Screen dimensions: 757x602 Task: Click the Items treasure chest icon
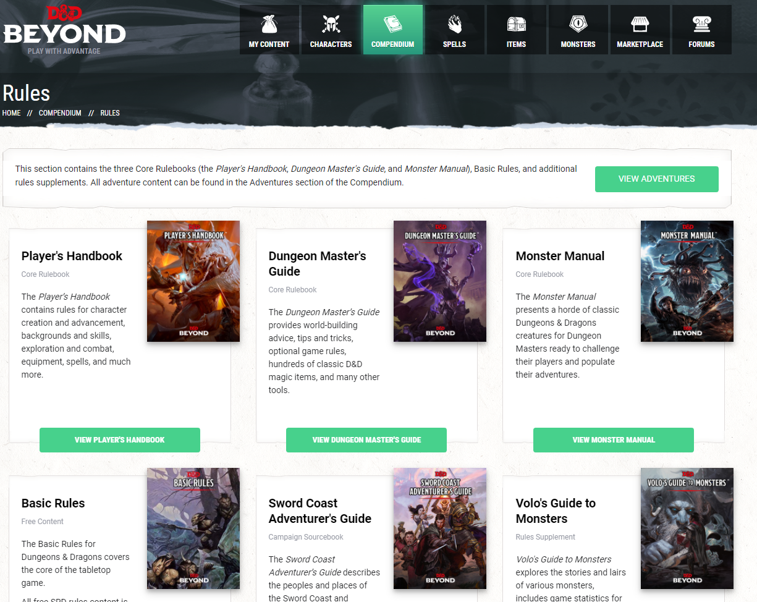point(516,25)
